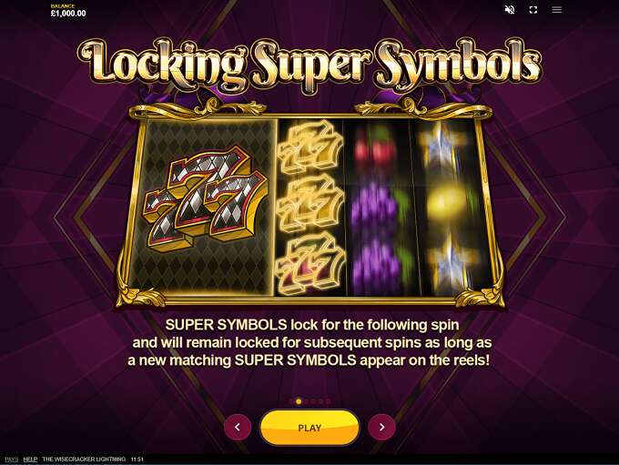Go to the next intro slide
619x465 pixels.
381,427
